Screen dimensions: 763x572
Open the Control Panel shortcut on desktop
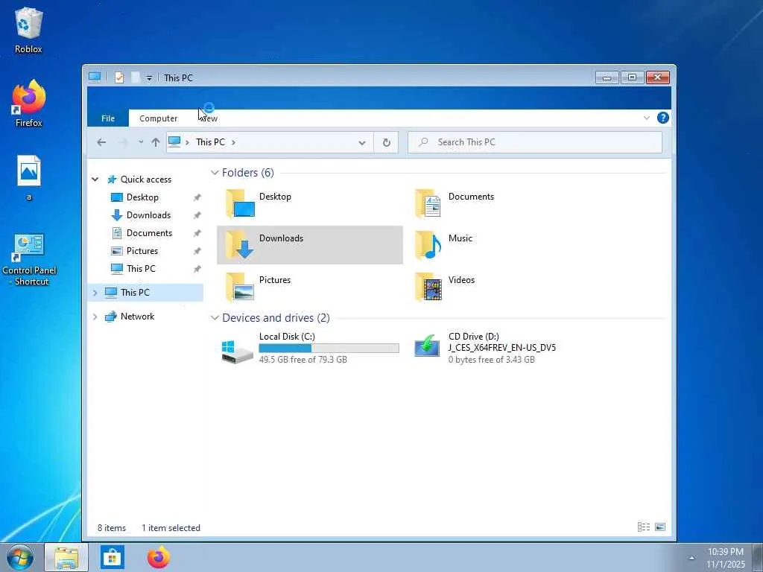(x=29, y=259)
